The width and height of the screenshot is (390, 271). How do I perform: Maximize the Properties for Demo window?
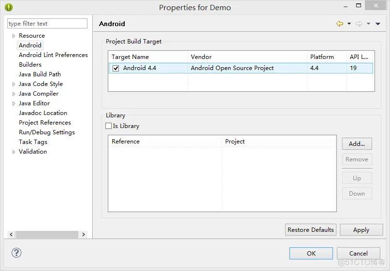click(x=359, y=6)
